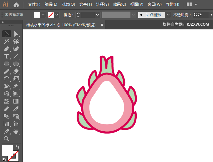Select the Column Graph tool
Viewport: 213px width, 162px height.
(7, 124)
